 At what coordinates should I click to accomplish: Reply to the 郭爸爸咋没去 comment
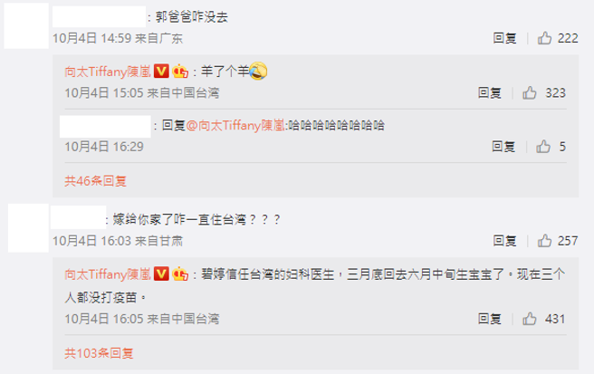point(504,38)
